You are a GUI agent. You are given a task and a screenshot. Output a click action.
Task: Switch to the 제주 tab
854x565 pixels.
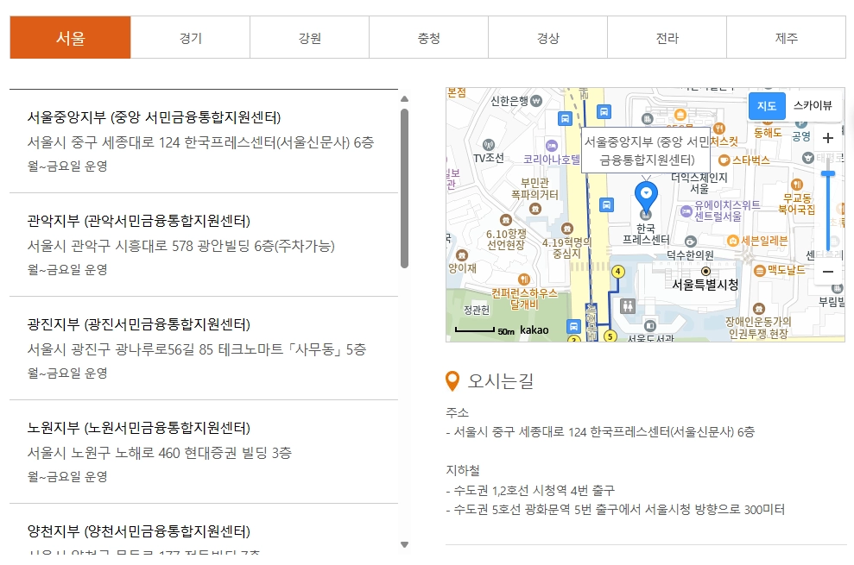(787, 38)
